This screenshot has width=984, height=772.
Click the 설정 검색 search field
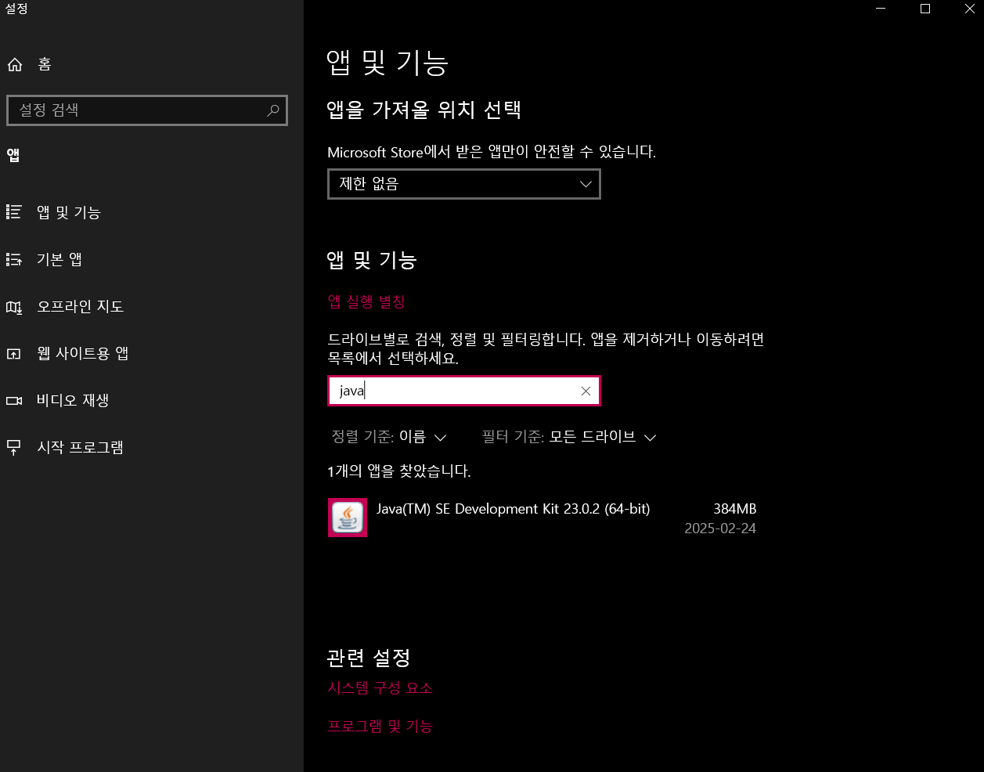tap(147, 110)
